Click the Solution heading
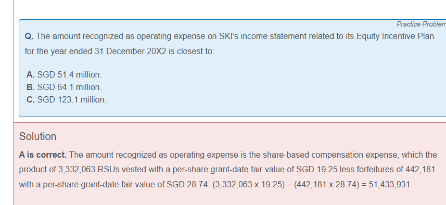Image resolution: width=446 pixels, height=205 pixels. pos(37,136)
